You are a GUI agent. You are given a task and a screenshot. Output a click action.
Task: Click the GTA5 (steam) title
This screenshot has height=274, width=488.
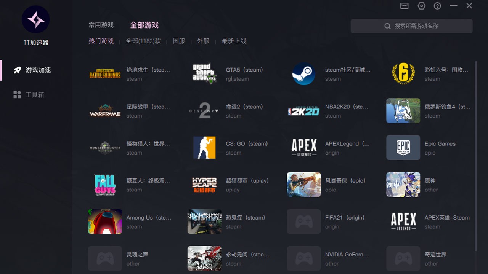click(244, 70)
